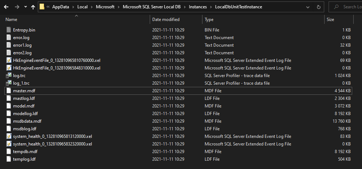Select modellog.ldf file icon
362x169 pixels.
click(9, 114)
